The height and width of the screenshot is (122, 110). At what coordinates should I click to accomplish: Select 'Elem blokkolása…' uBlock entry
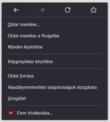coord(55,113)
